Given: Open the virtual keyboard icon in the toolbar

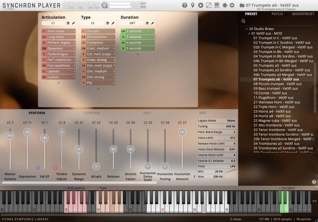Looking at the screenshot, I should coord(217,5).
